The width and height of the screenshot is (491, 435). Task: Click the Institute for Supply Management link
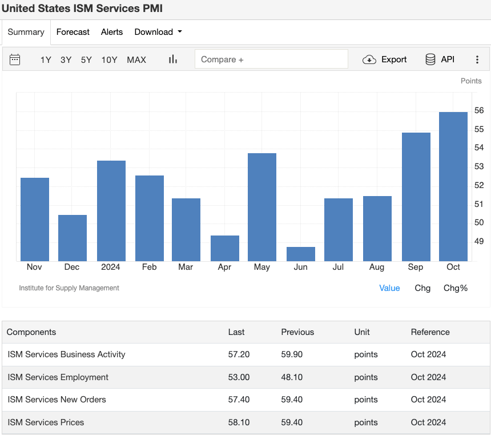coord(69,288)
